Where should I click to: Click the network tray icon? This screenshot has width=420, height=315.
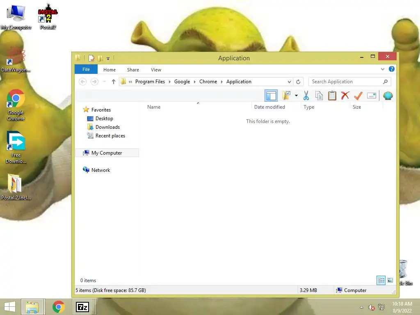(x=381, y=307)
